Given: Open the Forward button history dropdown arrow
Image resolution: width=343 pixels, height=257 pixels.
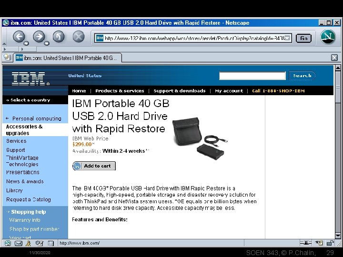Looking at the screenshot, I should tap(47, 43).
